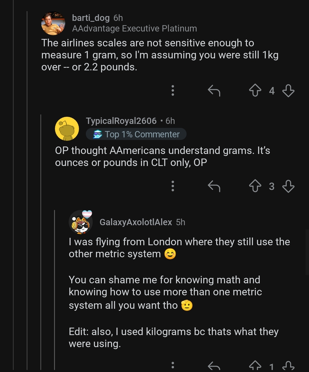
Task: Open more options on barti_dog's comment
Action: 173,91
